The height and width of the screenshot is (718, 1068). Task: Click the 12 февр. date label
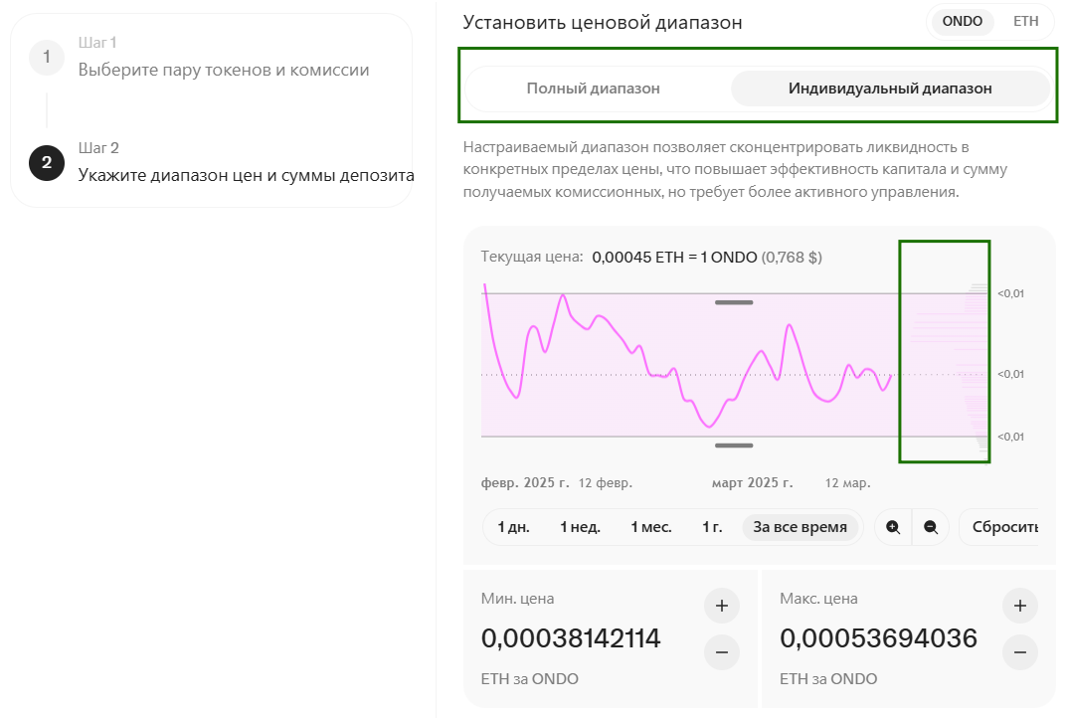pos(605,483)
